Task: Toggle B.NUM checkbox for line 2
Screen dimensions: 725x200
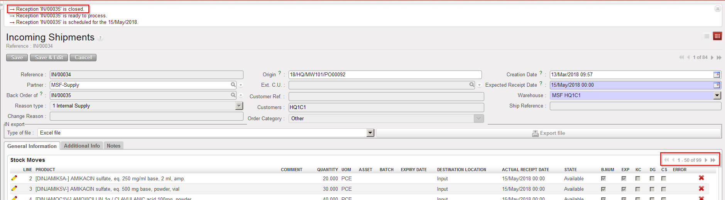Action: (x=603, y=178)
